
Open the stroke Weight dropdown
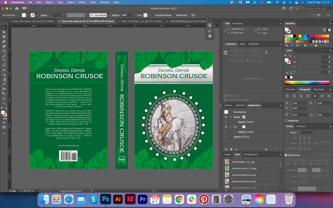(314, 133)
